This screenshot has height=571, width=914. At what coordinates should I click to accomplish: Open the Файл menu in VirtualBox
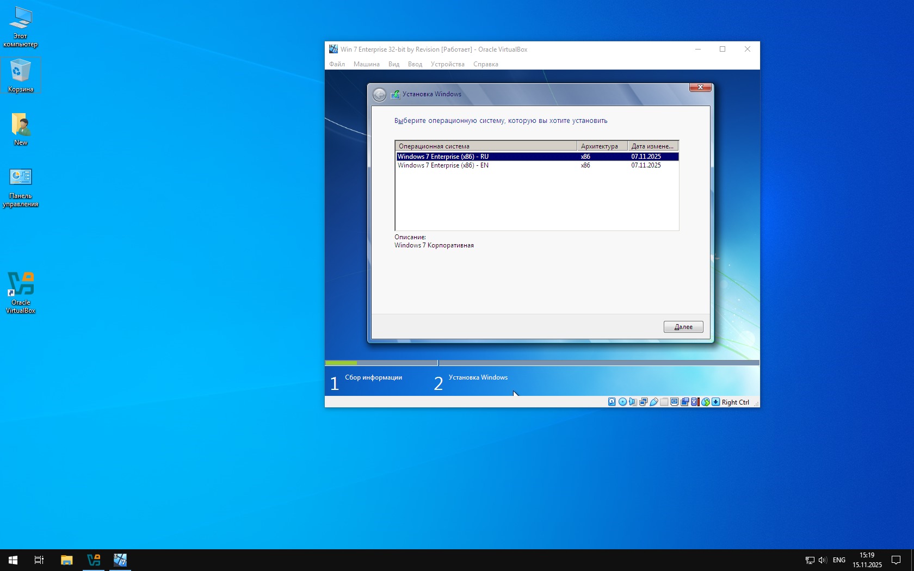click(x=337, y=64)
